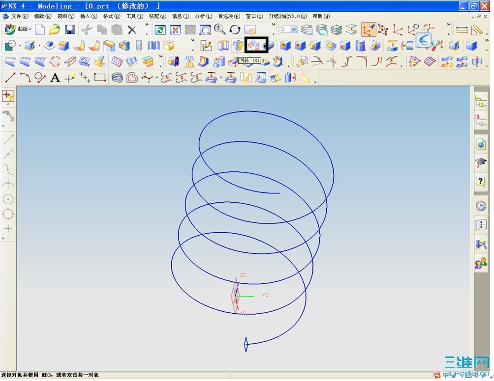The image size is (494, 381).
Task: Click the Layer settings icon
Action: (x=307, y=29)
